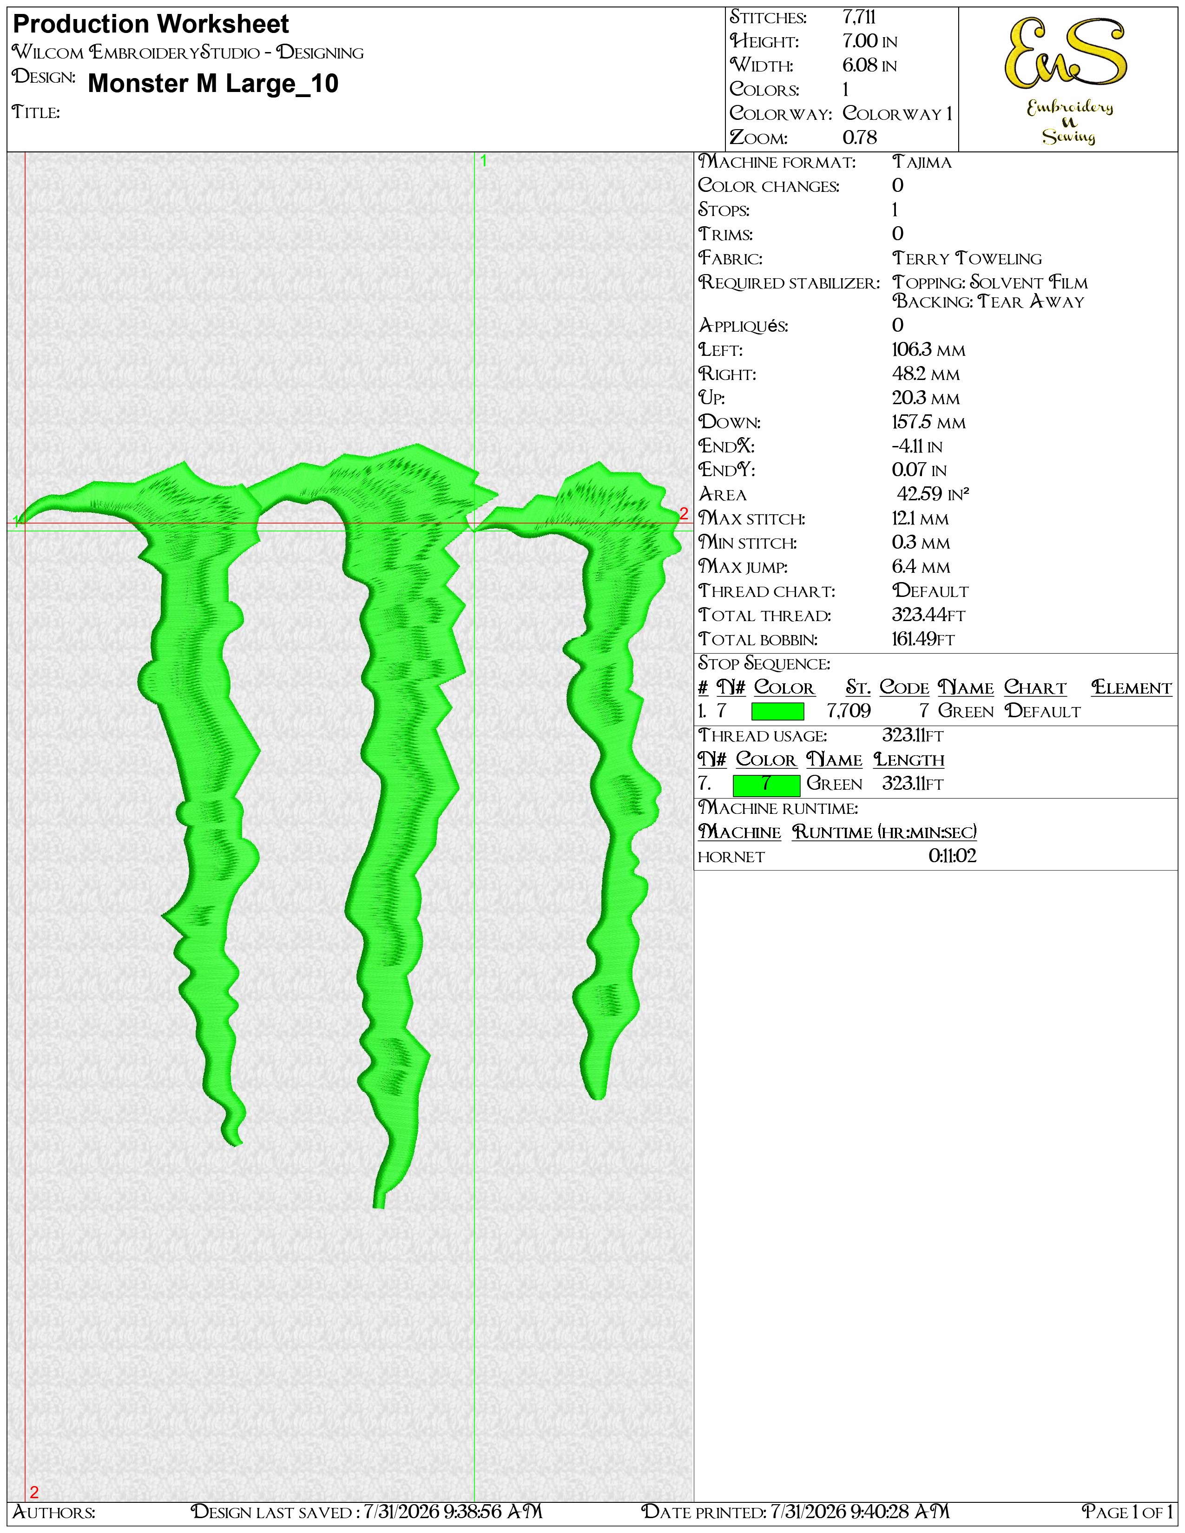1185x1533 pixels.
Task: Click the "Machine runtime:" section heading
Action: point(778,809)
